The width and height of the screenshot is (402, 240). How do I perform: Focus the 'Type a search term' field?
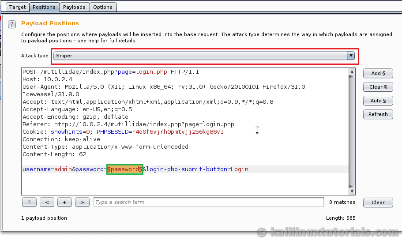point(208,202)
